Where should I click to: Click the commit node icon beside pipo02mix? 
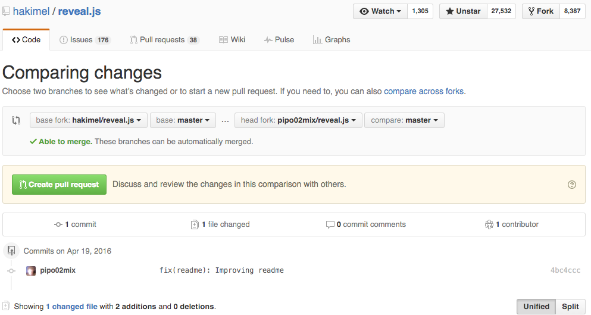12,271
